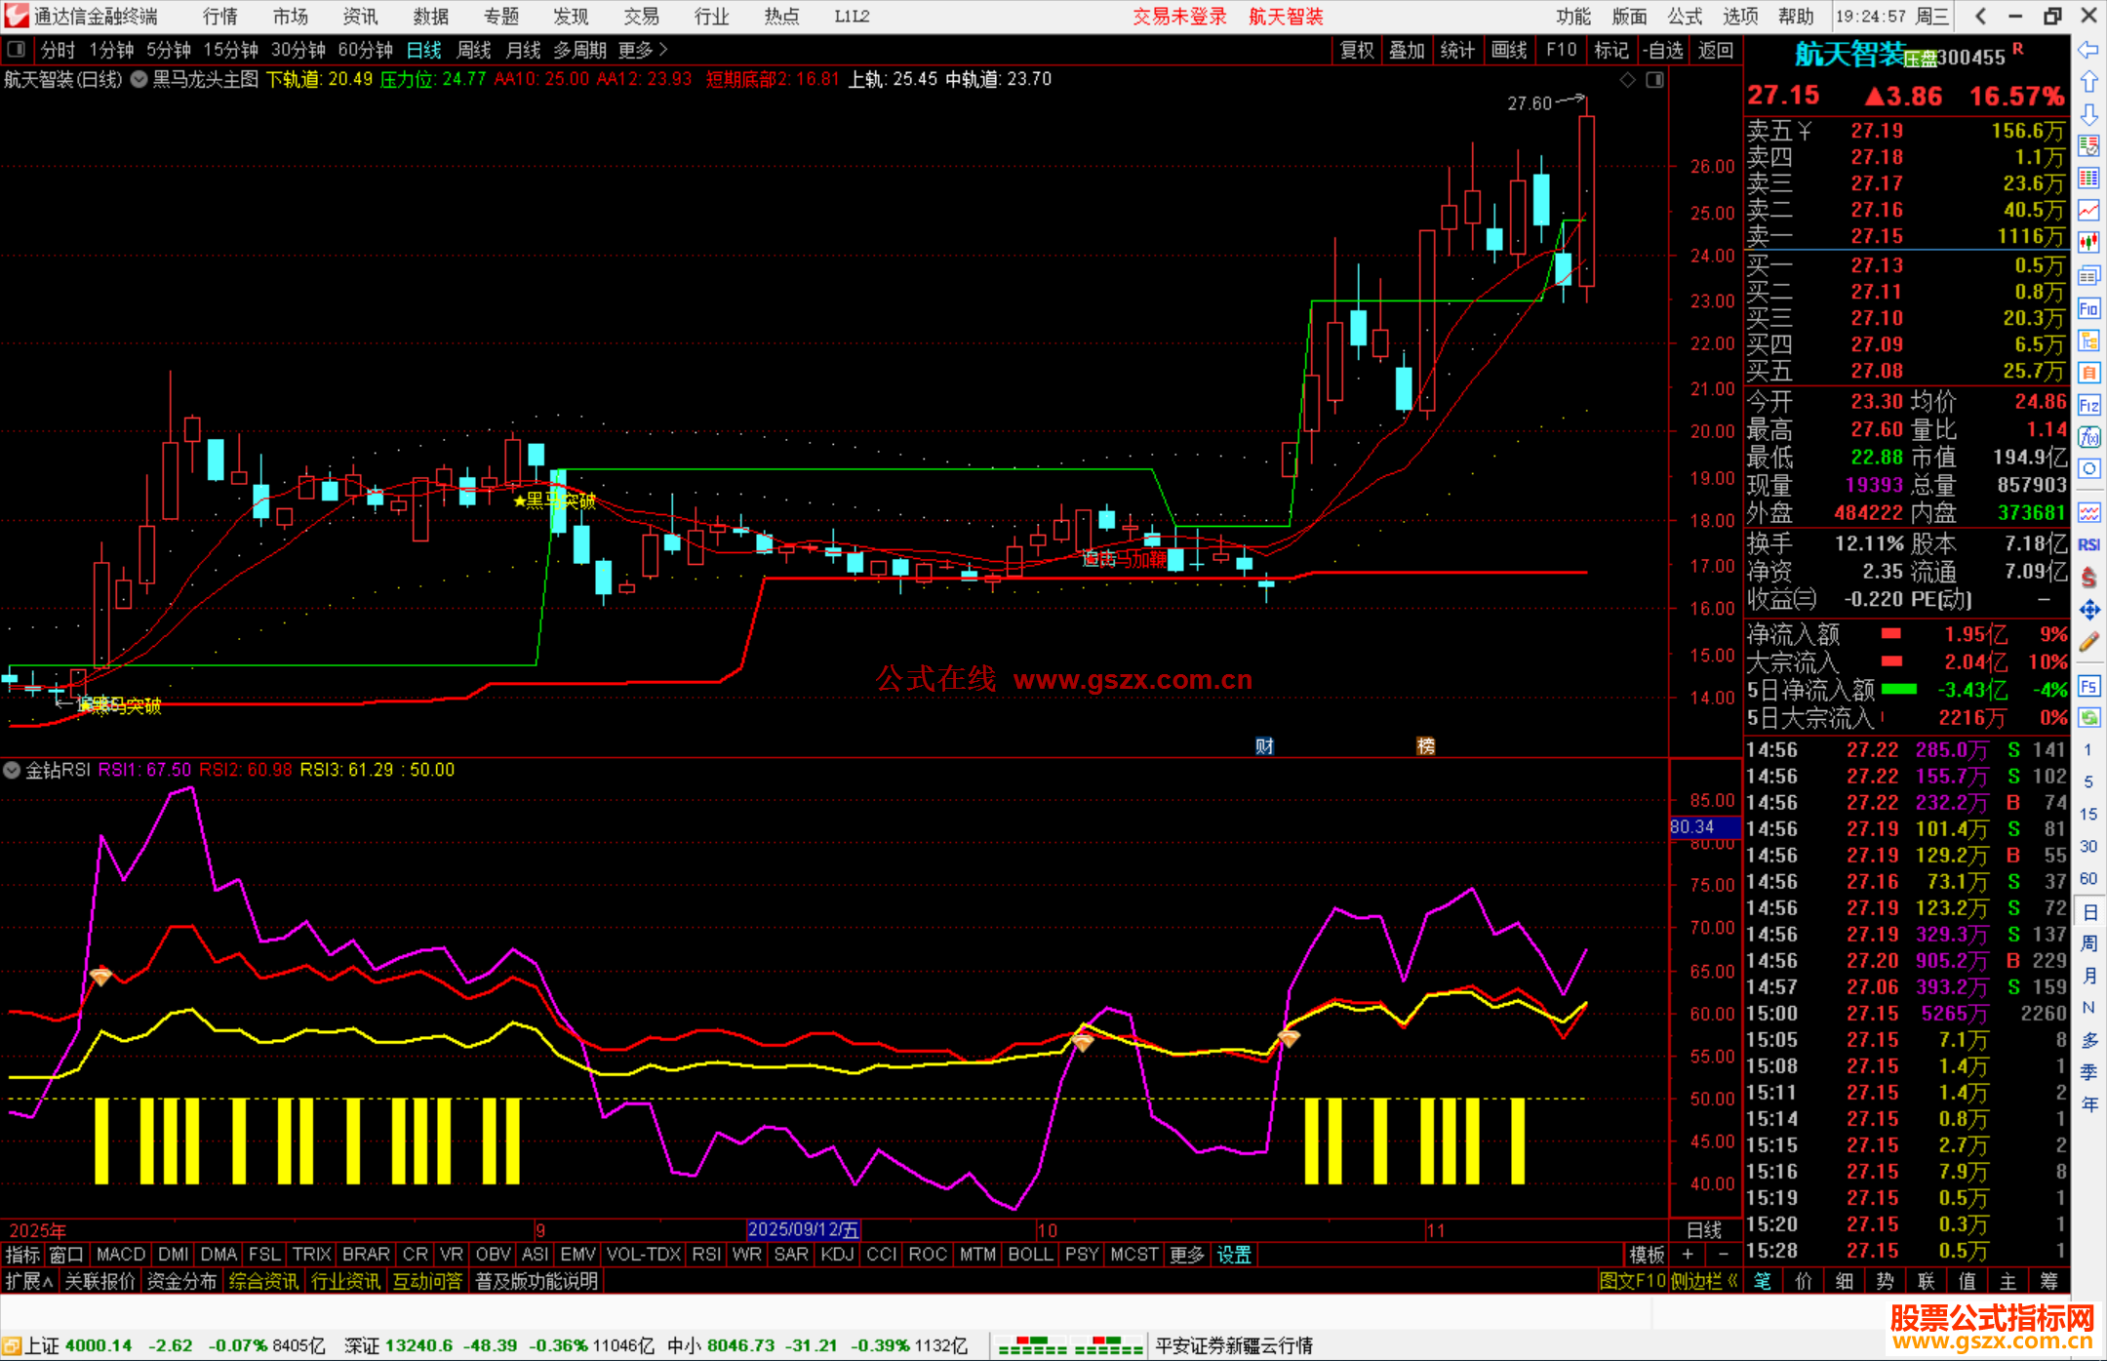Click the 财 marker on the chart
Image resolution: width=2107 pixels, height=1361 pixels.
[1264, 746]
